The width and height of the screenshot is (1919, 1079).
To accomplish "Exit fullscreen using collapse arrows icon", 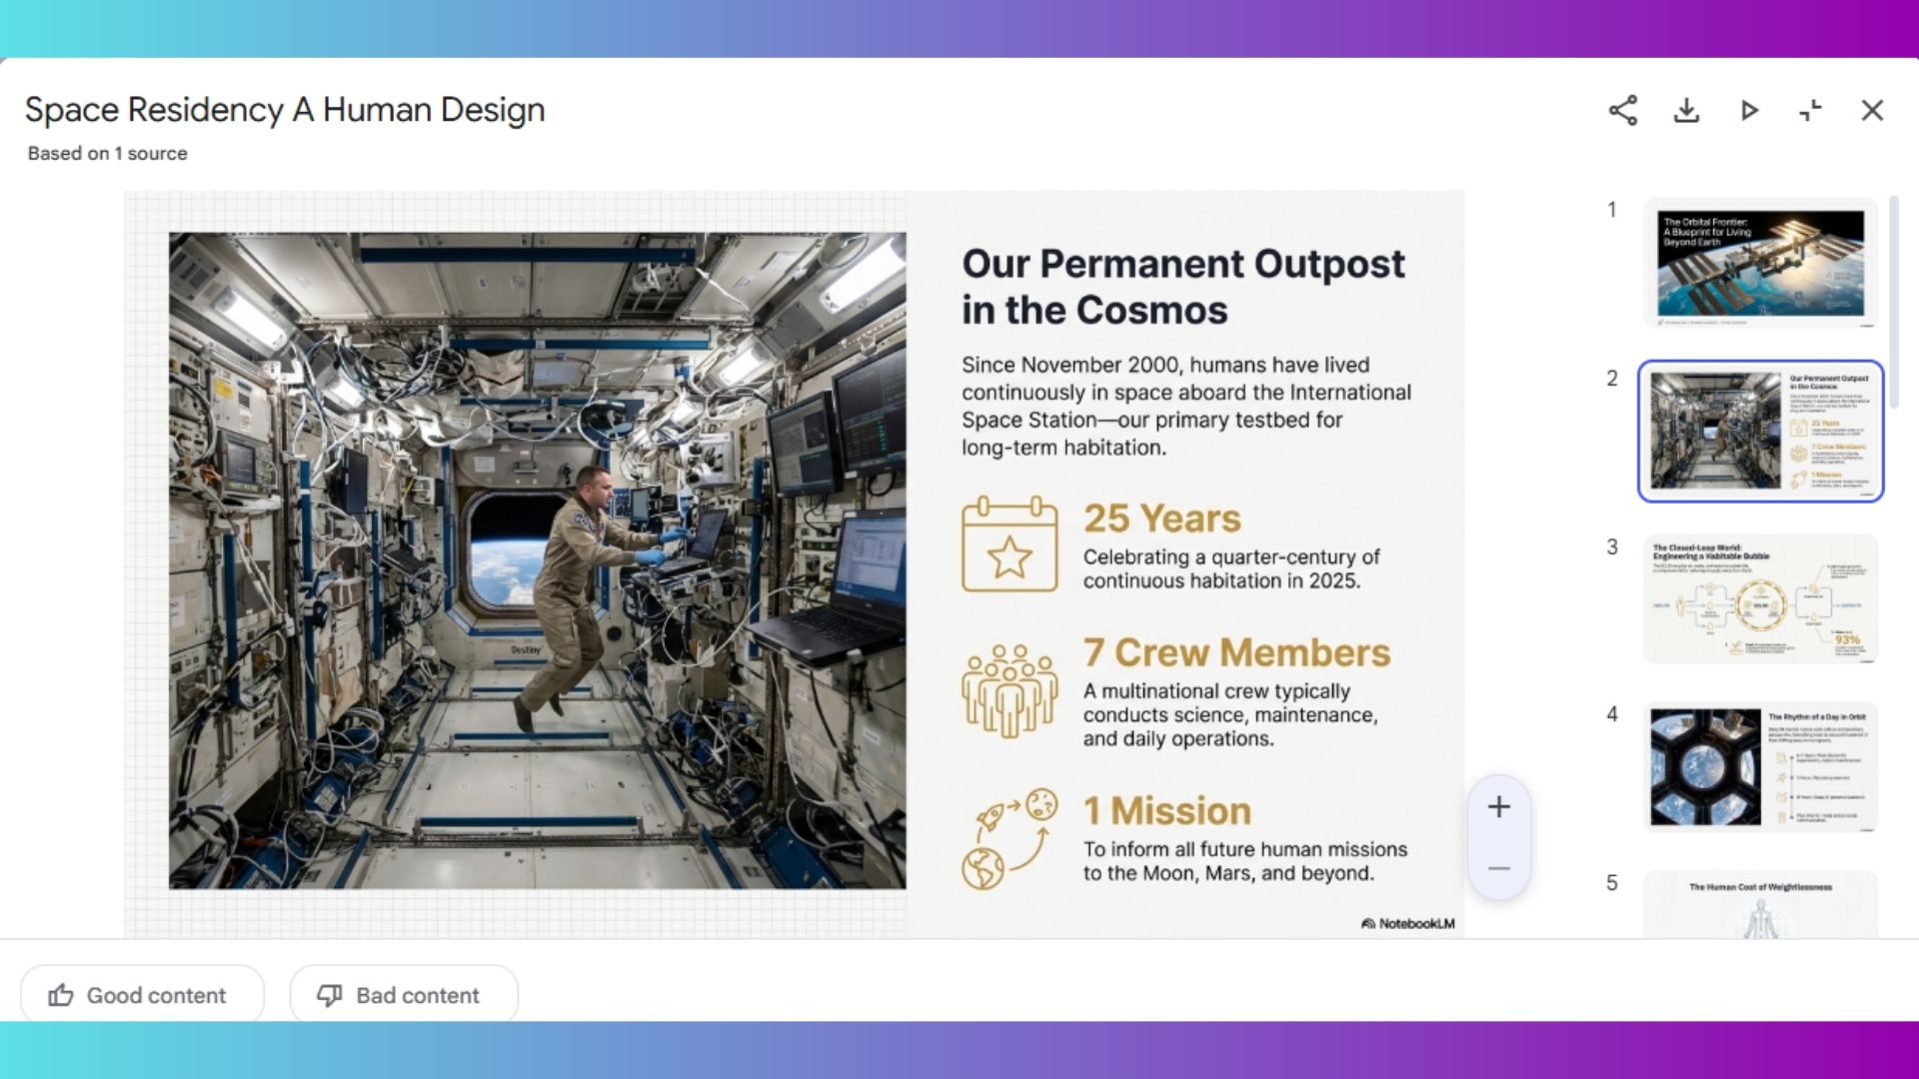I will point(1811,110).
